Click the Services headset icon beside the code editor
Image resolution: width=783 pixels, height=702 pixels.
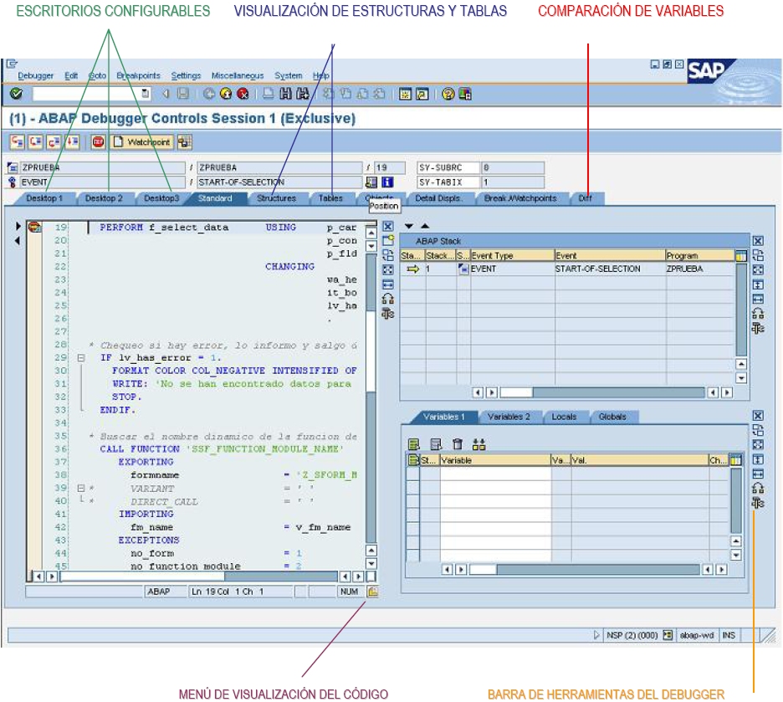coord(388,299)
